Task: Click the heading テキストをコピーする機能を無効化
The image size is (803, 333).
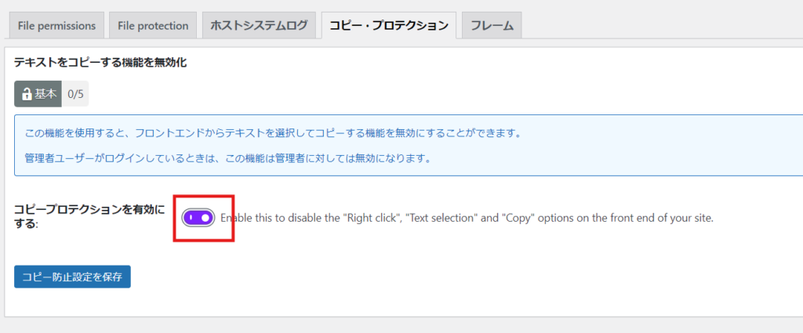Action: tap(100, 61)
